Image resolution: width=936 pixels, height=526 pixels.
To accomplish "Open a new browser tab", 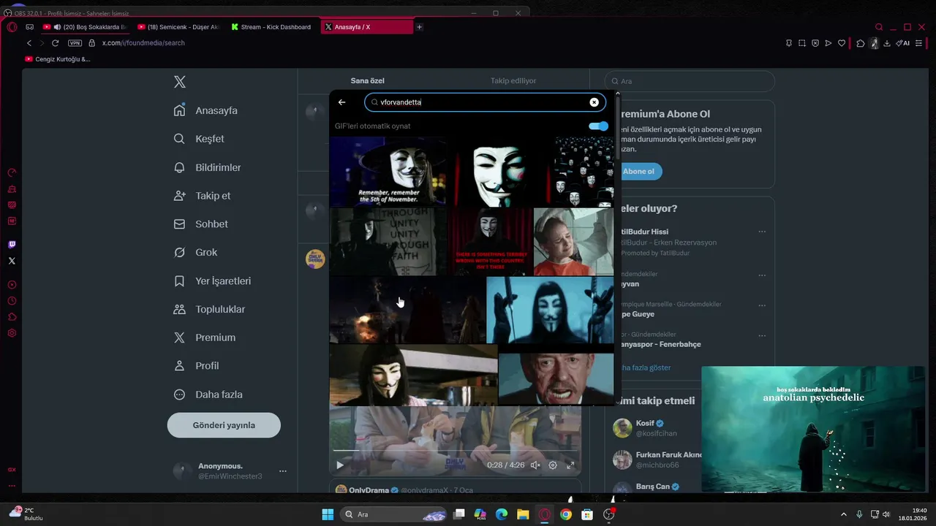I will pyautogui.click(x=419, y=27).
